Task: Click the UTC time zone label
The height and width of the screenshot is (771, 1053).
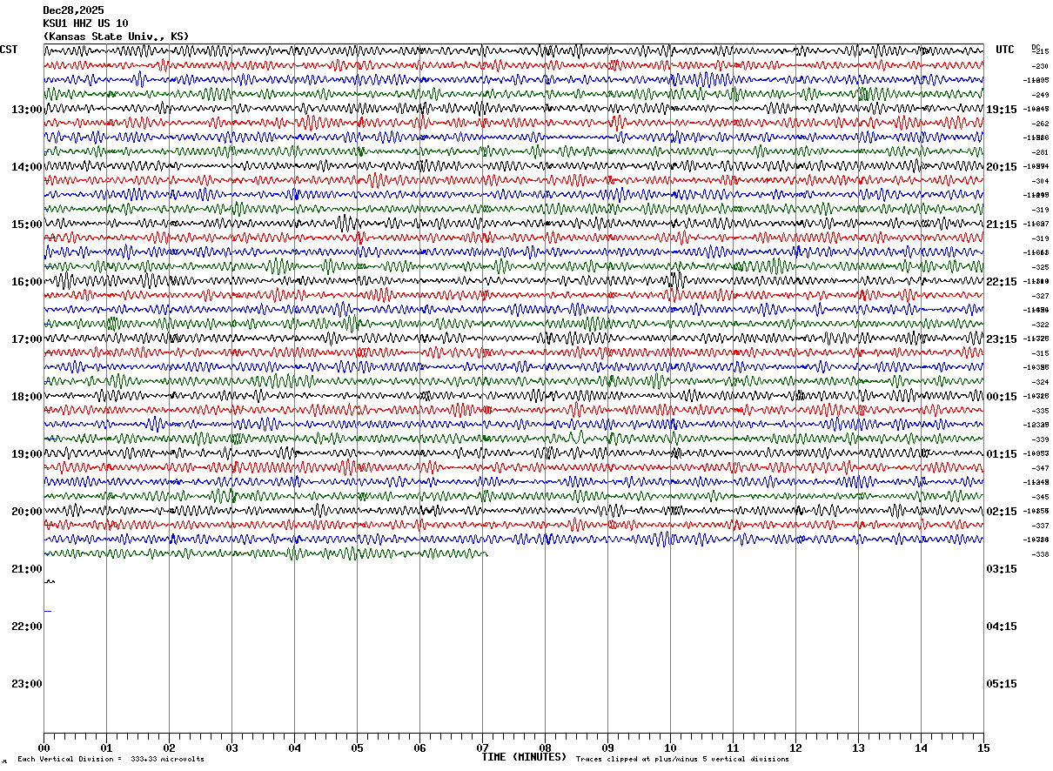Action: [x=1005, y=50]
